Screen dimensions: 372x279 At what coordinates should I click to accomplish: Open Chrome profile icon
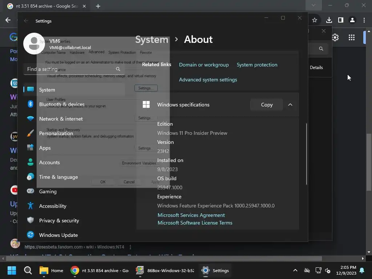tap(352, 20)
